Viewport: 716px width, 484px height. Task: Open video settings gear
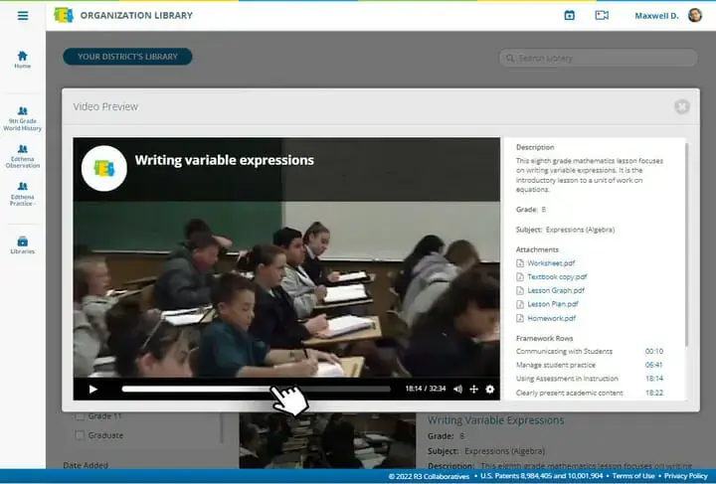click(x=490, y=390)
